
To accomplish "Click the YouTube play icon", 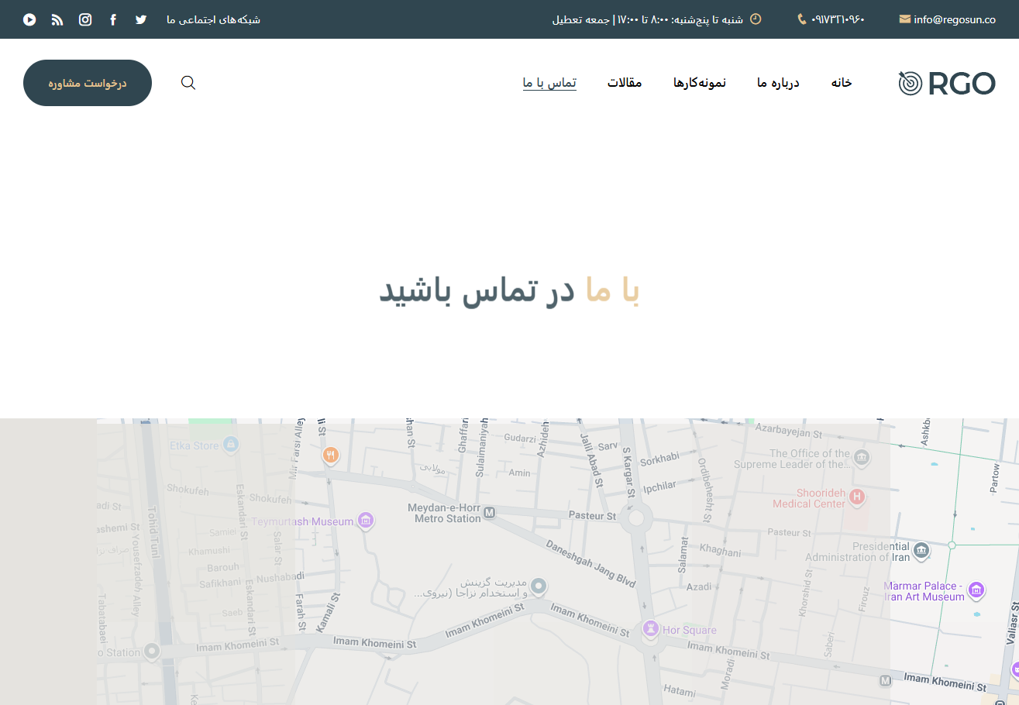I will [x=29, y=19].
